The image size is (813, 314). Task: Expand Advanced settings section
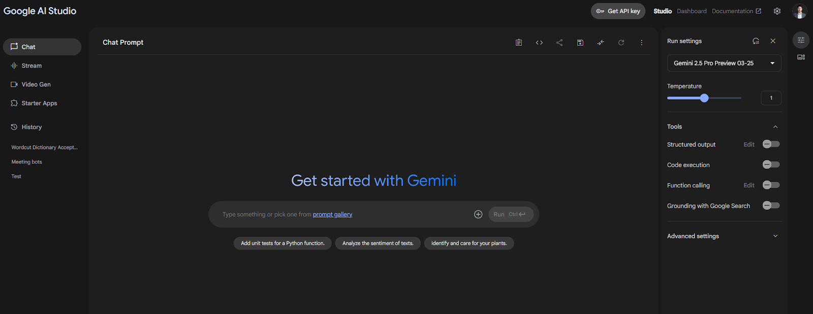coord(724,236)
